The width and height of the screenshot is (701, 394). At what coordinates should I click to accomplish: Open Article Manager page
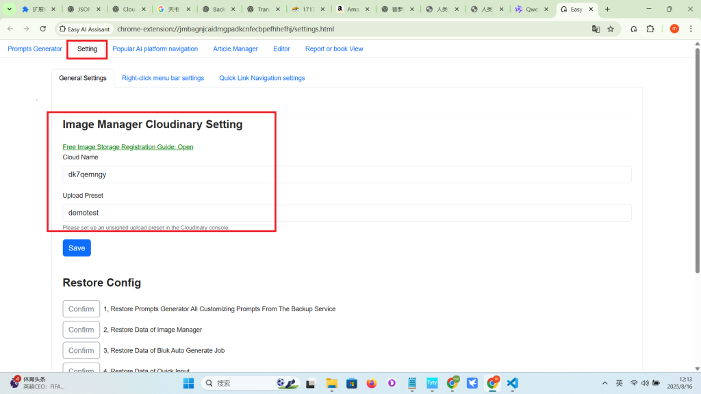(235, 49)
